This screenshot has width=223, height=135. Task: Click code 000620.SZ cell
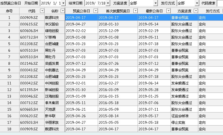click(x=32, y=116)
